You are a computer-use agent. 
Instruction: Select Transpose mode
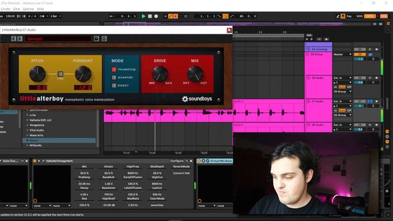point(114,69)
